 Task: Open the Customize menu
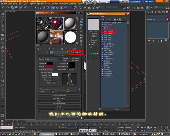point(81,4)
